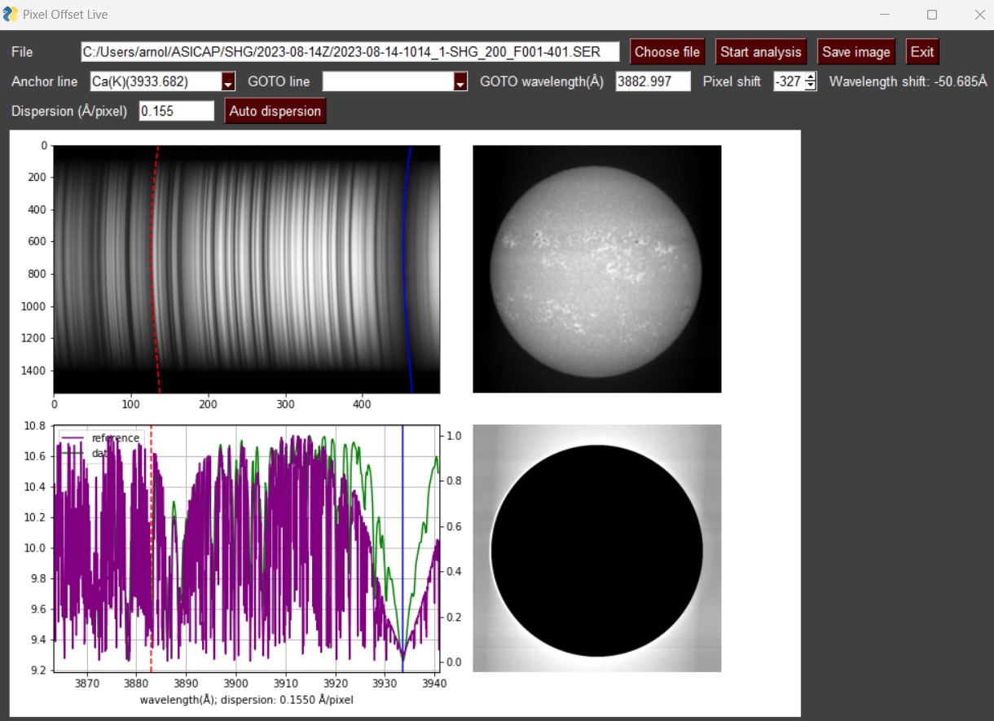The width and height of the screenshot is (994, 721).
Task: Decrease pixel shift with down arrow
Action: [811, 86]
